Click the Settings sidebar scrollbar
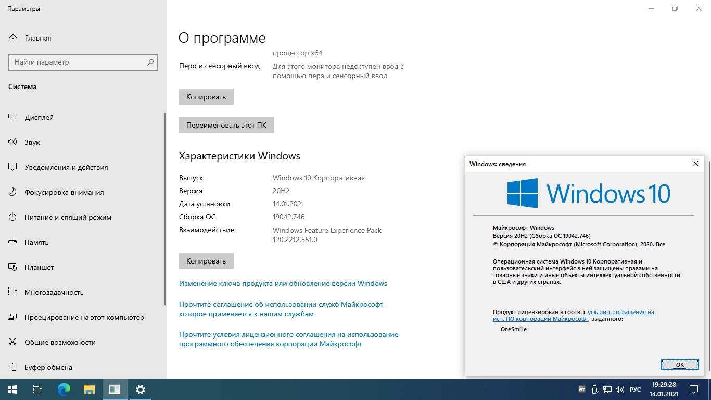The height and width of the screenshot is (400, 711). (x=165, y=208)
